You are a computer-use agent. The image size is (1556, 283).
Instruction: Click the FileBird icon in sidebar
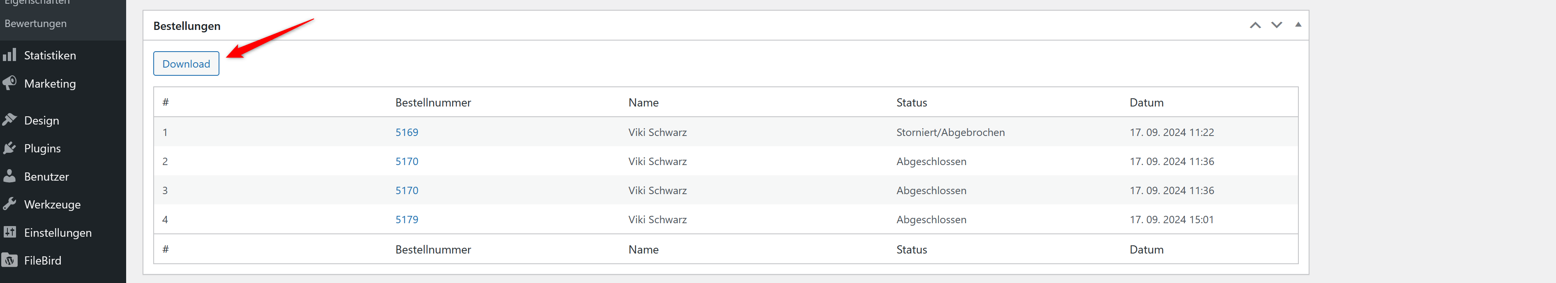pyautogui.click(x=10, y=261)
